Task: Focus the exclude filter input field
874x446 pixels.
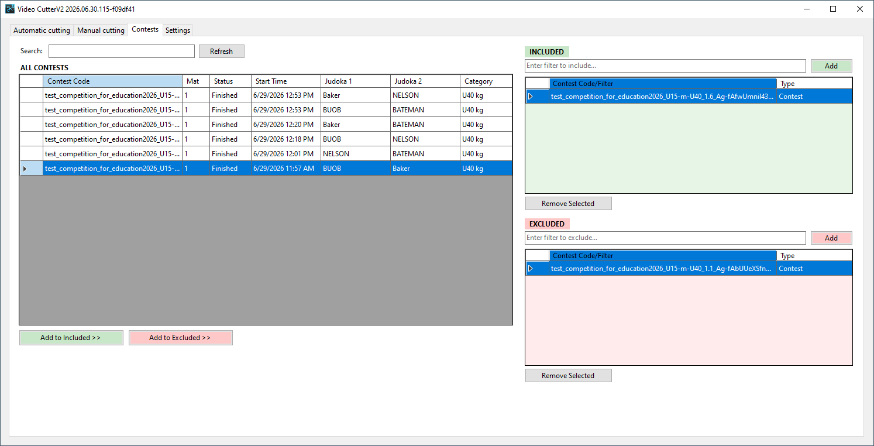Action: tap(665, 238)
